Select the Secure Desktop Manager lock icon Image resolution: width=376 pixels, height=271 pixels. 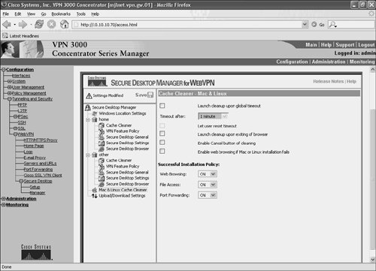pos(88,107)
